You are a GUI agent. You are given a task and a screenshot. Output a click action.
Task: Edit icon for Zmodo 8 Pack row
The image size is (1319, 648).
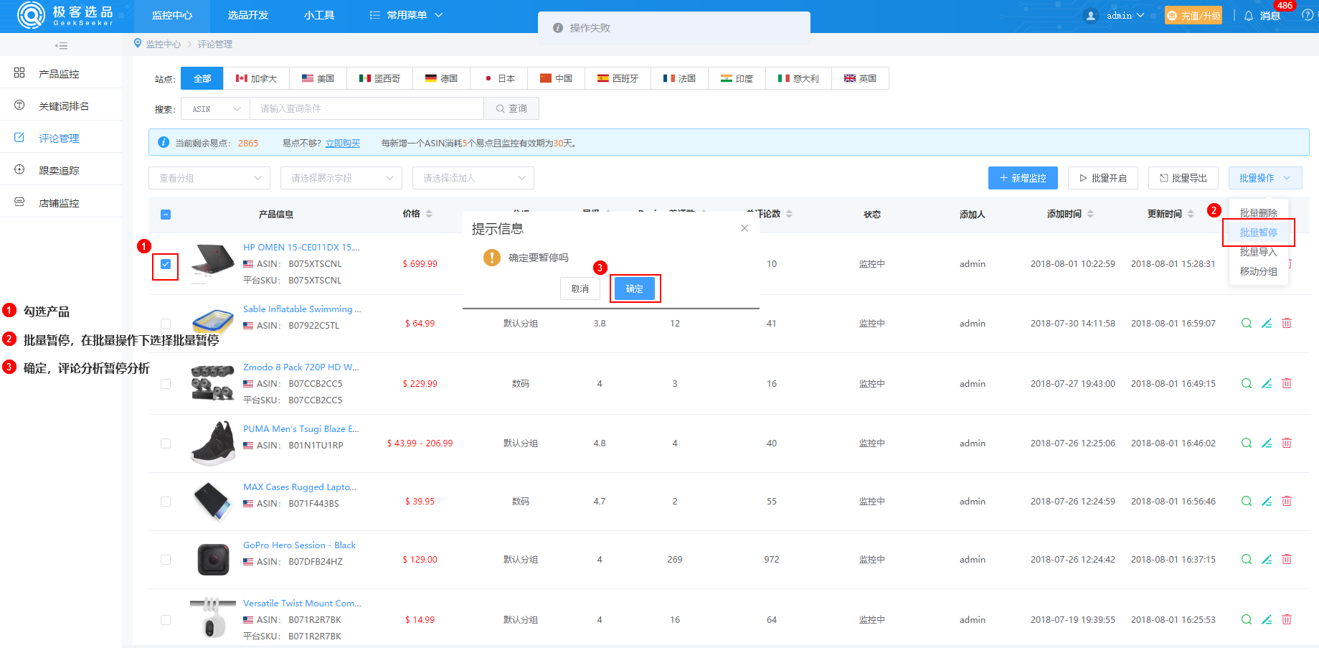coord(1267,383)
